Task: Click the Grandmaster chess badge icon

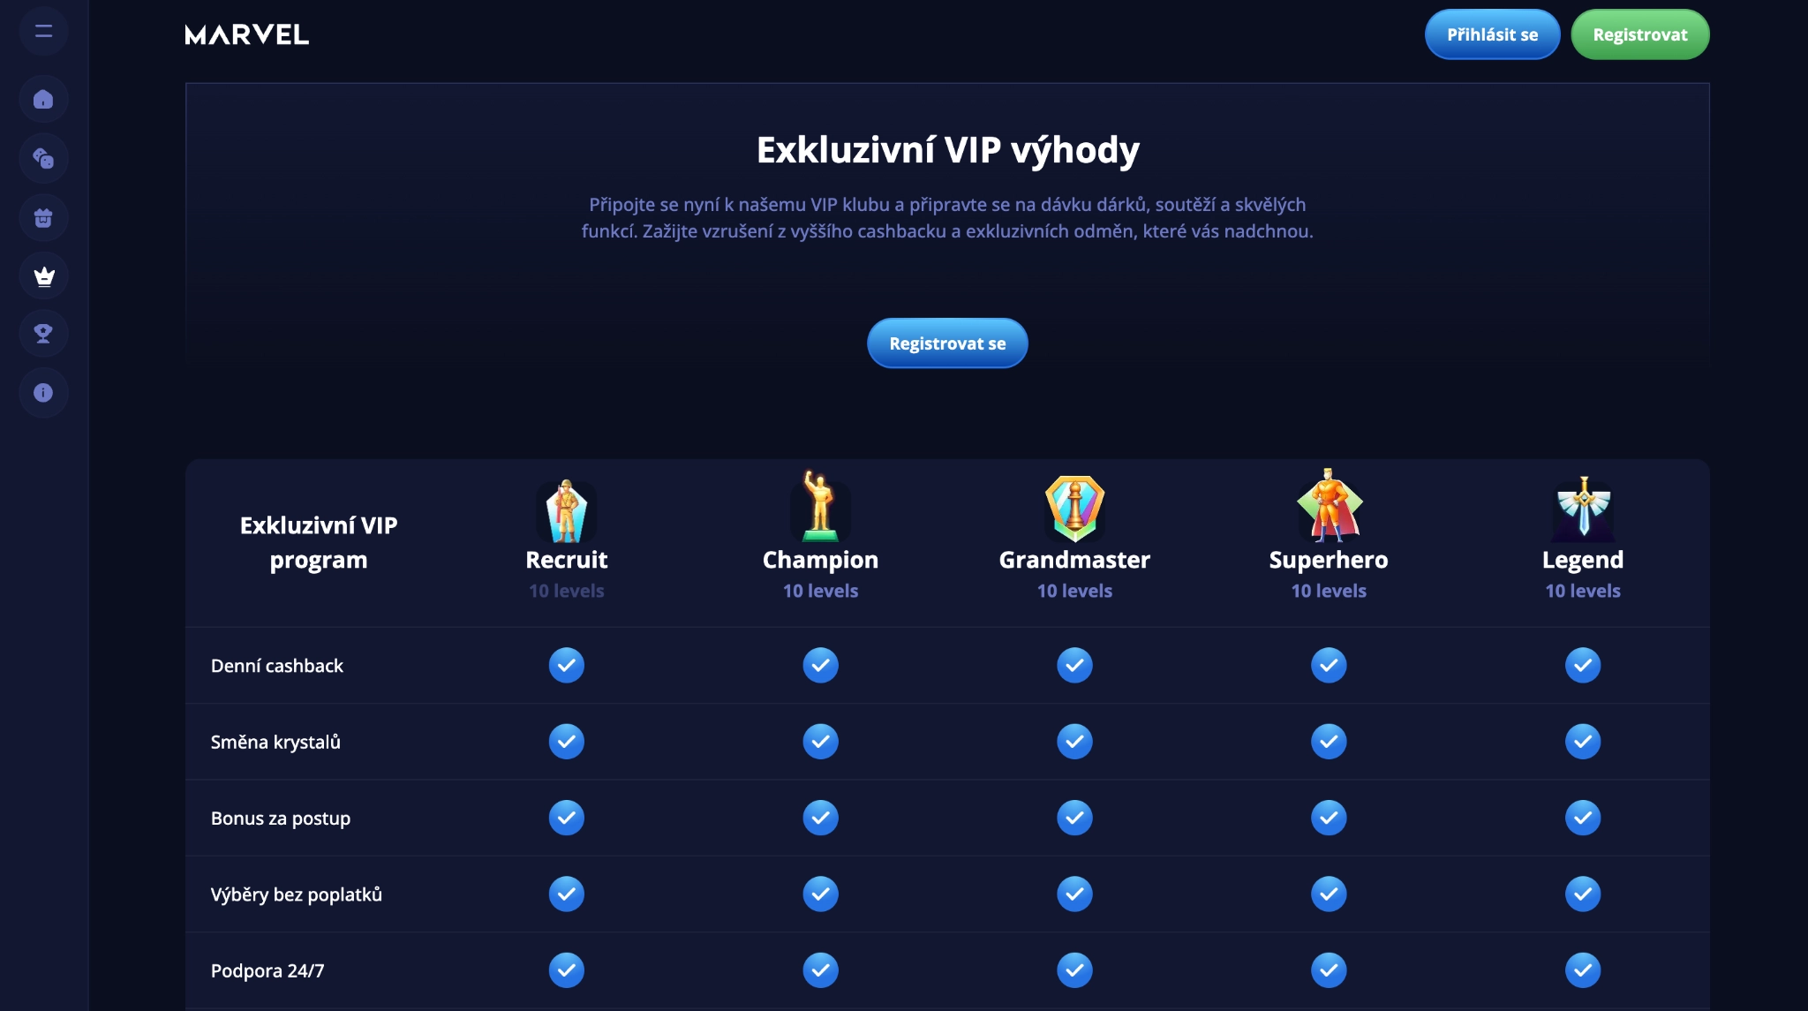Action: [x=1074, y=509]
